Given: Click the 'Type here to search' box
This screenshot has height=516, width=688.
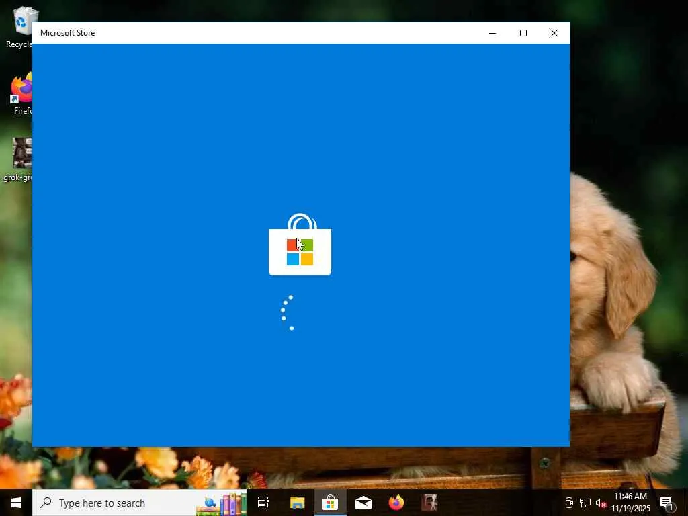Looking at the screenshot, I should click(140, 503).
